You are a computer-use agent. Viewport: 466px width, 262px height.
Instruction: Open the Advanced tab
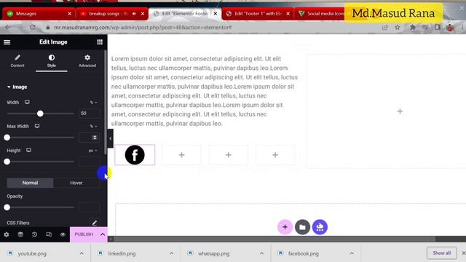point(87,61)
